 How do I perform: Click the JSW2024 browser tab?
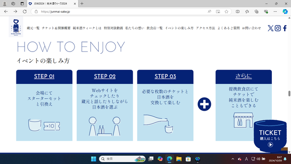click(x=52, y=4)
